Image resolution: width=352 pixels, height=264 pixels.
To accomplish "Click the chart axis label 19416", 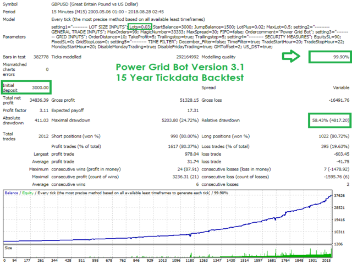I will (339, 220).
